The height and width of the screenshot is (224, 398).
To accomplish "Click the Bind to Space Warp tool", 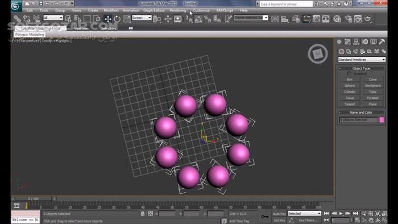I will [x=36, y=19].
